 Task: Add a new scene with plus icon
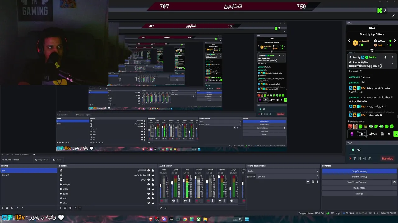pyautogui.click(x=2, y=208)
